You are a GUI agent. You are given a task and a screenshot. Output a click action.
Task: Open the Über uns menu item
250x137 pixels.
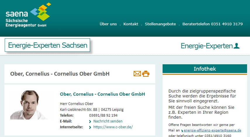click(108, 24)
